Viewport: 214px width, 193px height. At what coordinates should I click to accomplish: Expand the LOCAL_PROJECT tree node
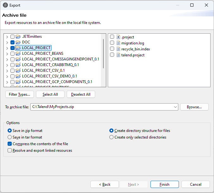[7, 48]
